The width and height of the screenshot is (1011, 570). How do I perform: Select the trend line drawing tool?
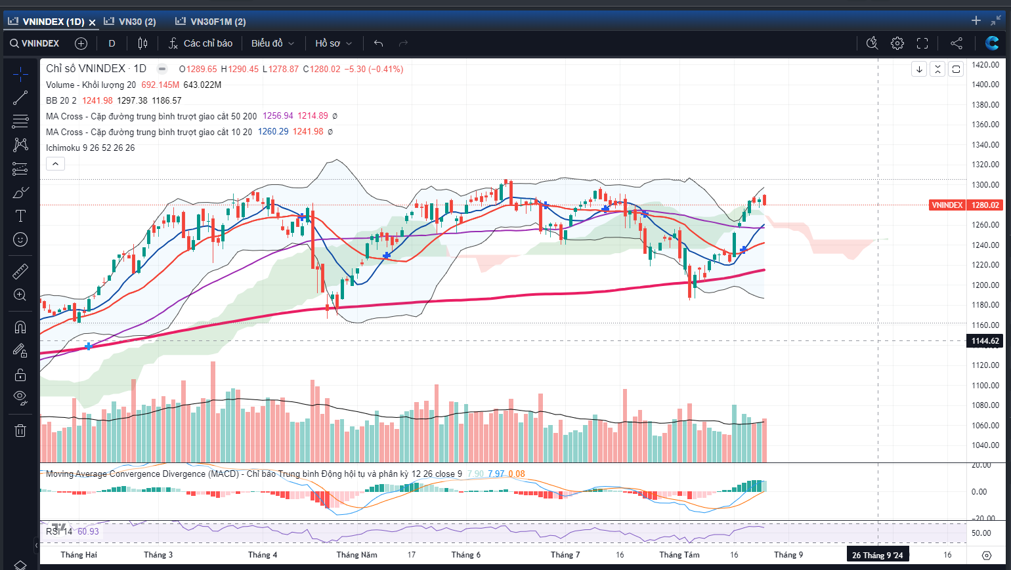[x=20, y=98]
